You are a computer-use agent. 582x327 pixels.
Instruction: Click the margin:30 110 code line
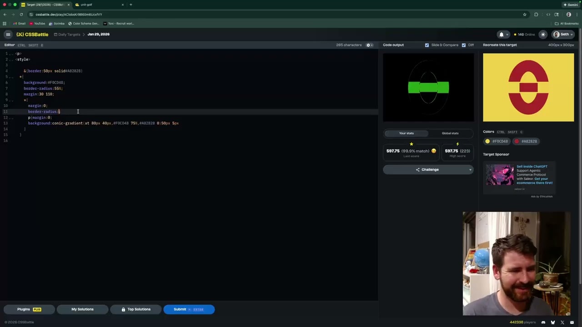(x=39, y=94)
